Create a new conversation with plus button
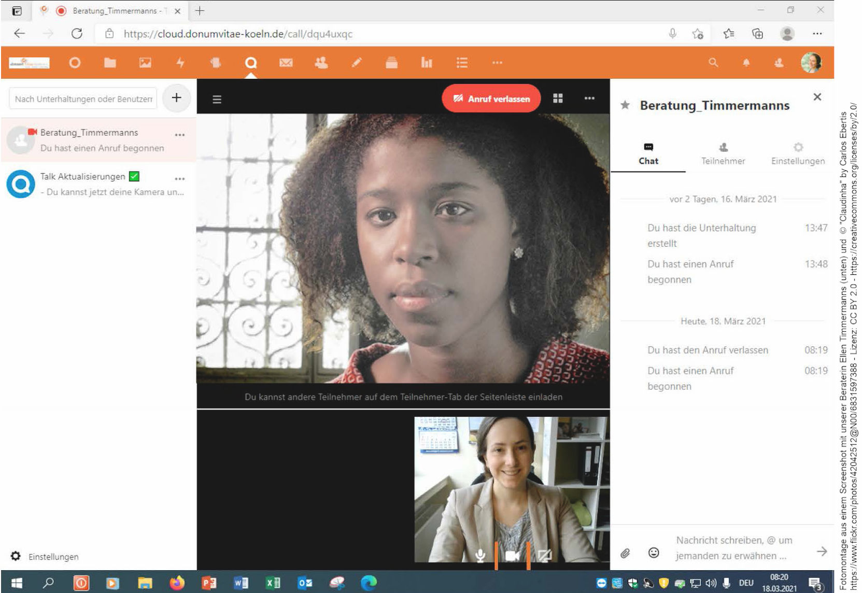 pos(176,97)
